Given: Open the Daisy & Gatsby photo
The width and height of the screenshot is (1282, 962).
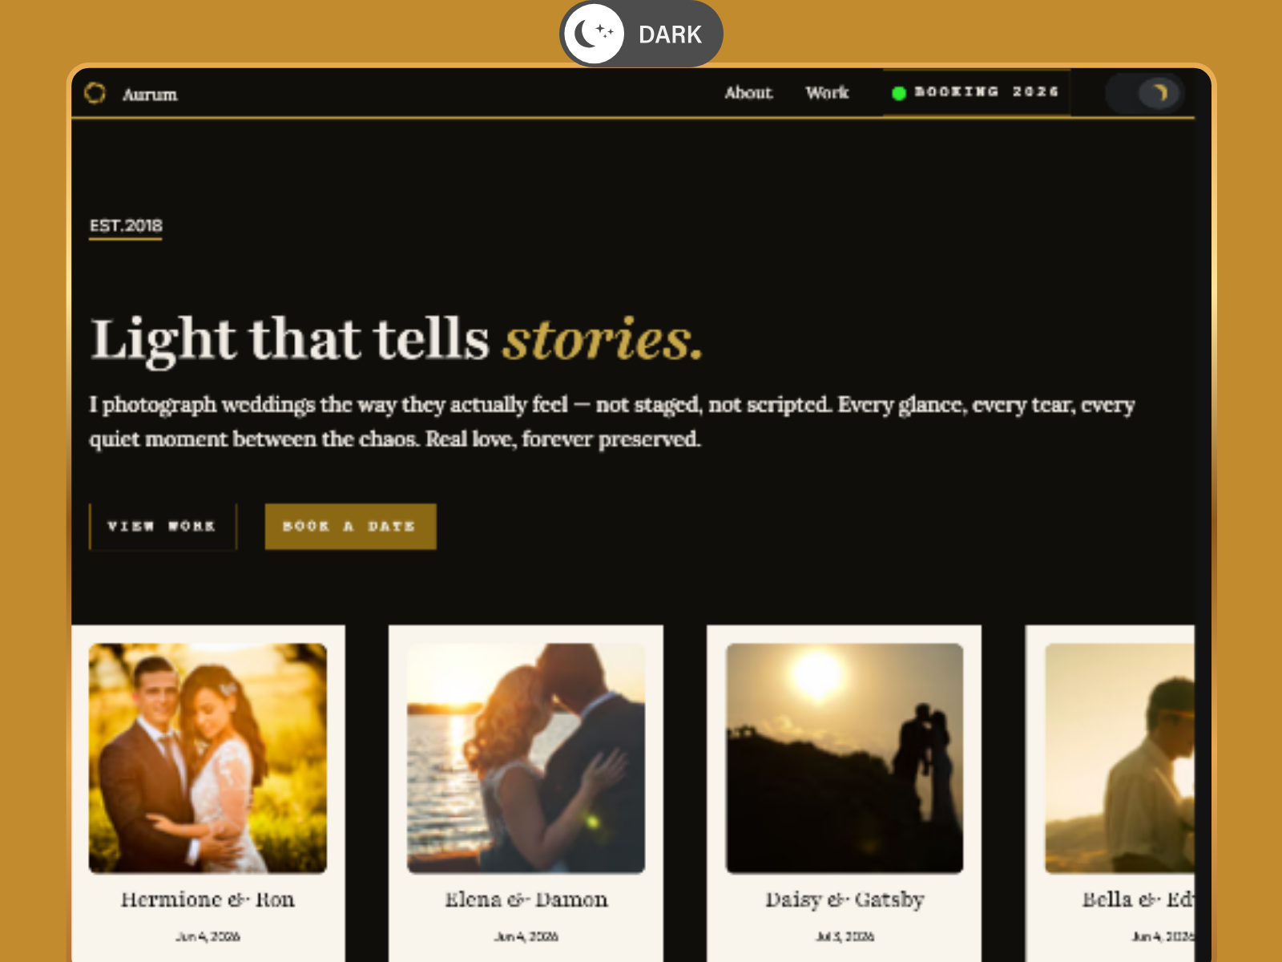Looking at the screenshot, I should [845, 758].
